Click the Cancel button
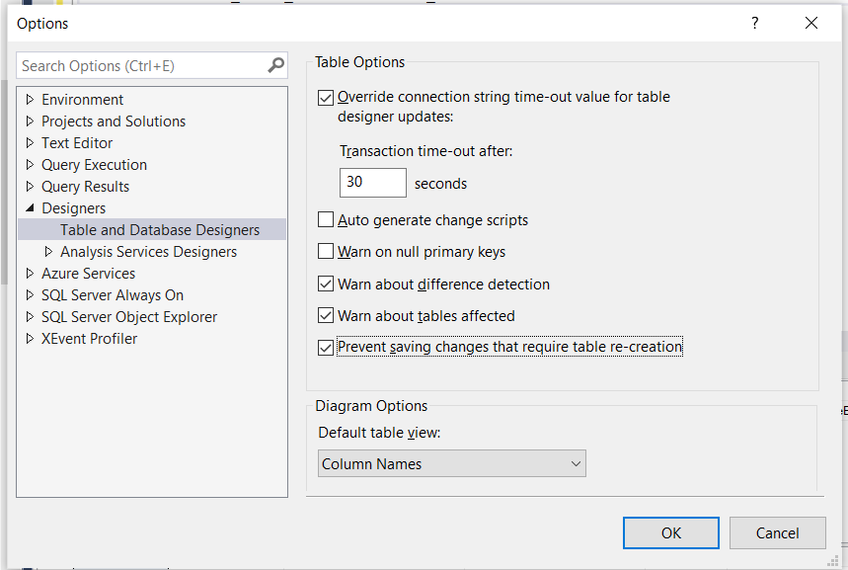 [x=777, y=531]
